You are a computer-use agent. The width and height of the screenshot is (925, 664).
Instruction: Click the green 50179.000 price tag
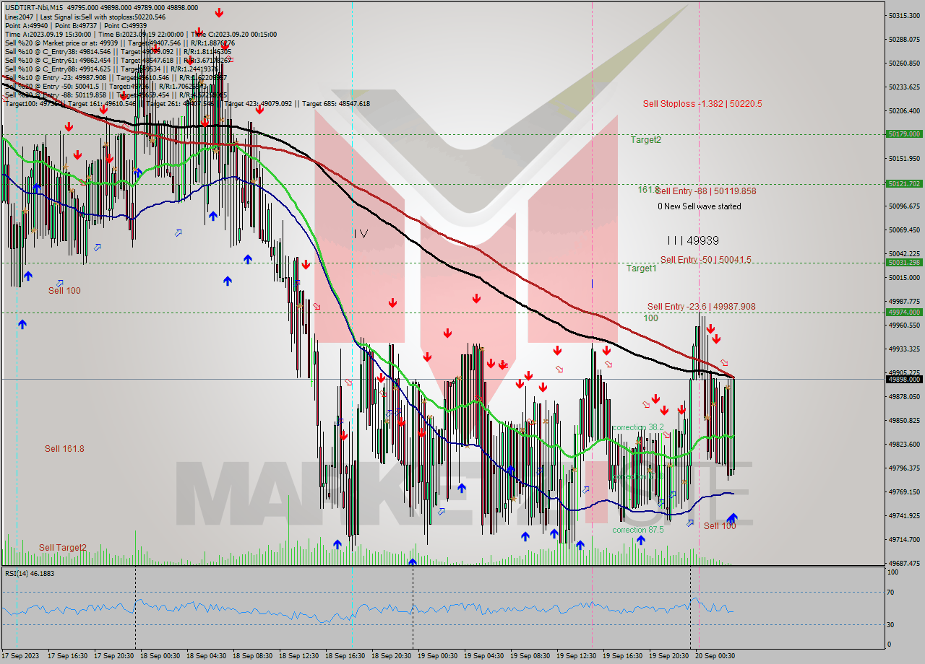[x=904, y=134]
